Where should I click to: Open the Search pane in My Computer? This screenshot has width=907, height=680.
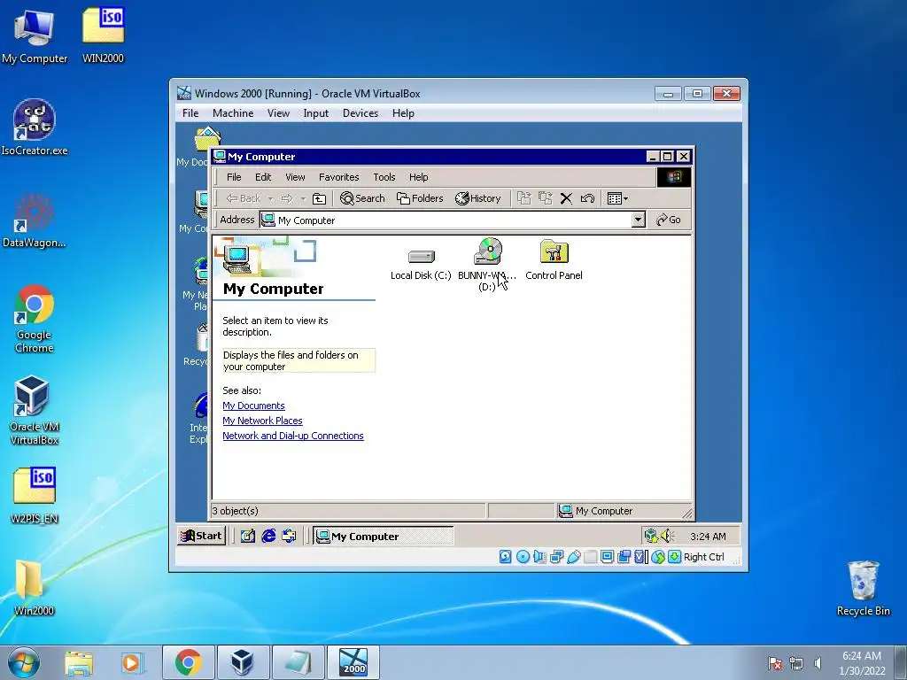(362, 198)
